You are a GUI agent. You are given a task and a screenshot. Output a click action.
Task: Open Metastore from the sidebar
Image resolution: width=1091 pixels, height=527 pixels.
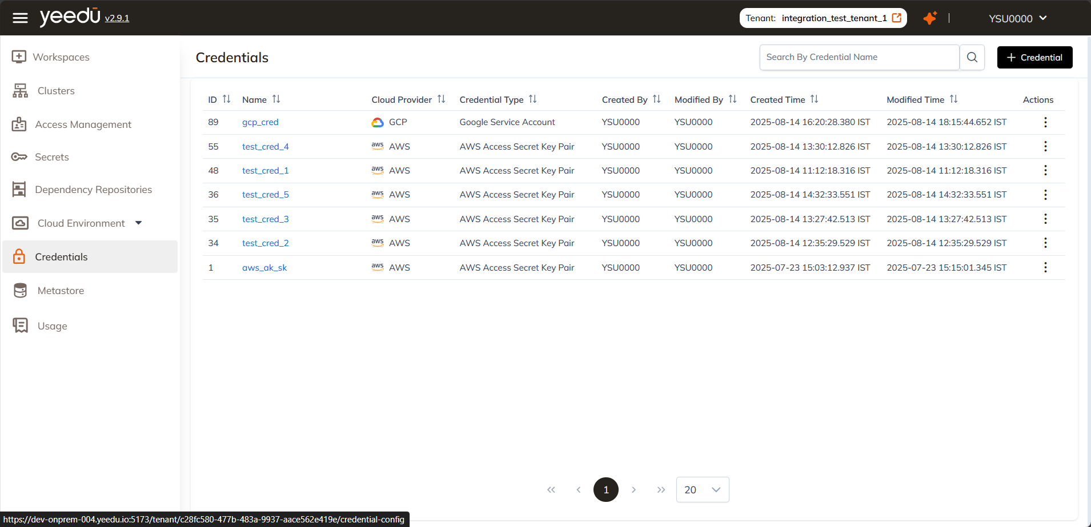click(x=61, y=291)
